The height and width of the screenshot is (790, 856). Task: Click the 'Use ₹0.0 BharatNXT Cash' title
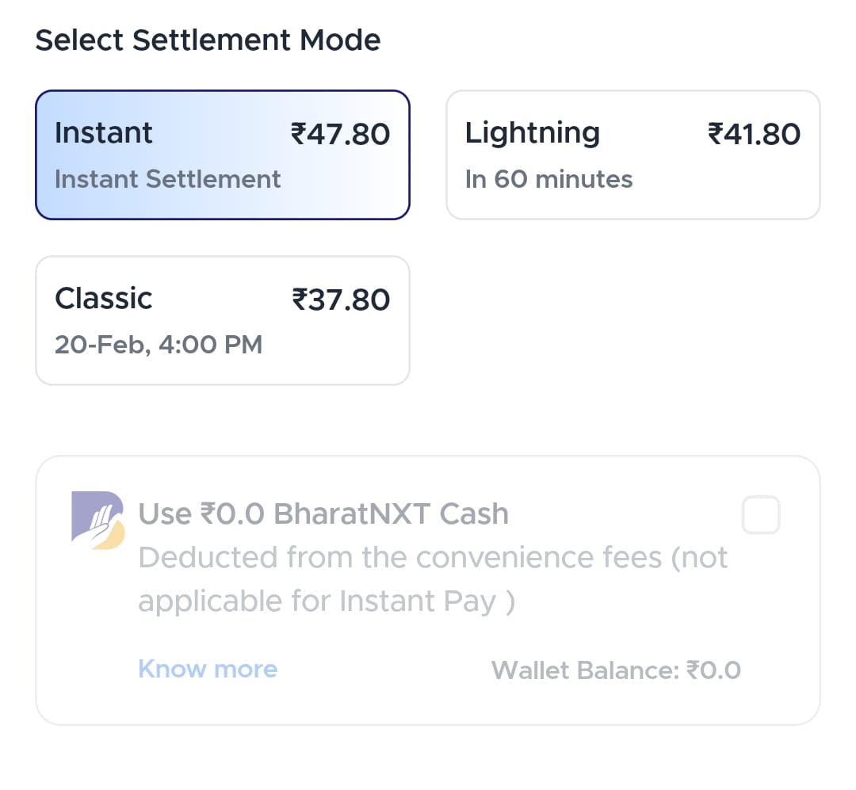click(323, 513)
